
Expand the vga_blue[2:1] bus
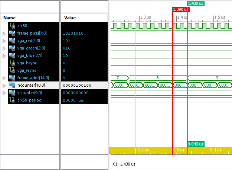(x=4, y=56)
